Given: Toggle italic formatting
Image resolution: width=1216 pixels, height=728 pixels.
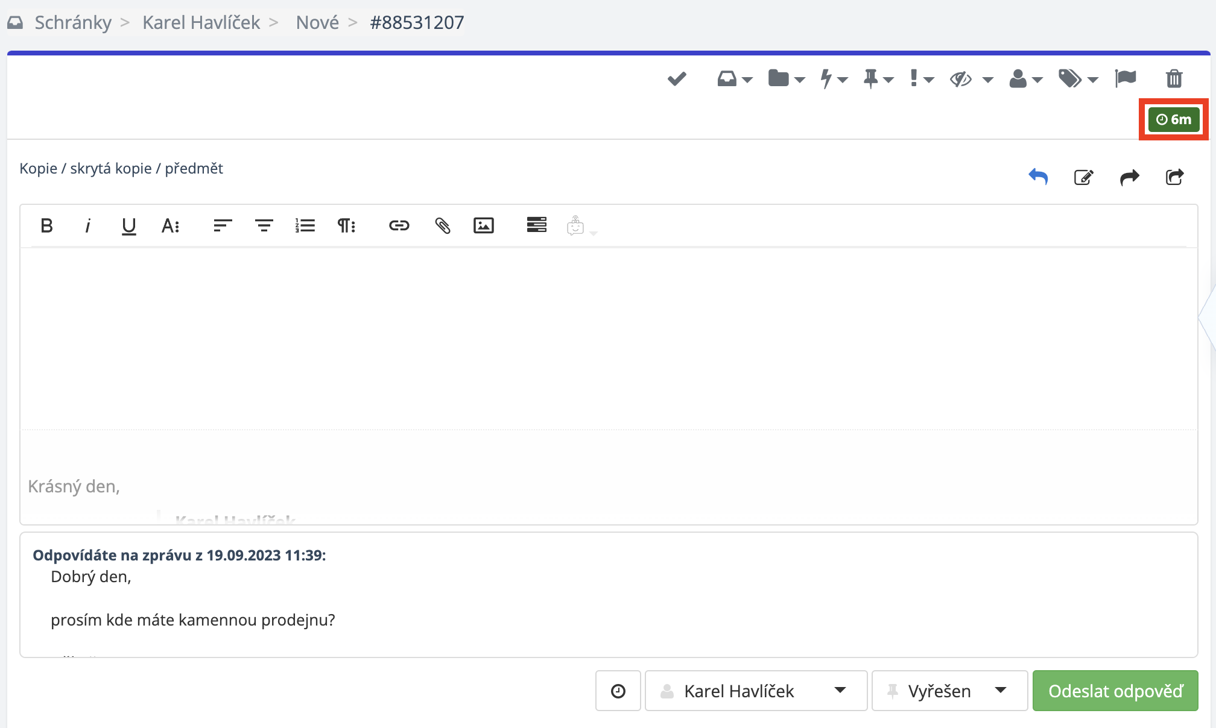Looking at the screenshot, I should pos(87,226).
